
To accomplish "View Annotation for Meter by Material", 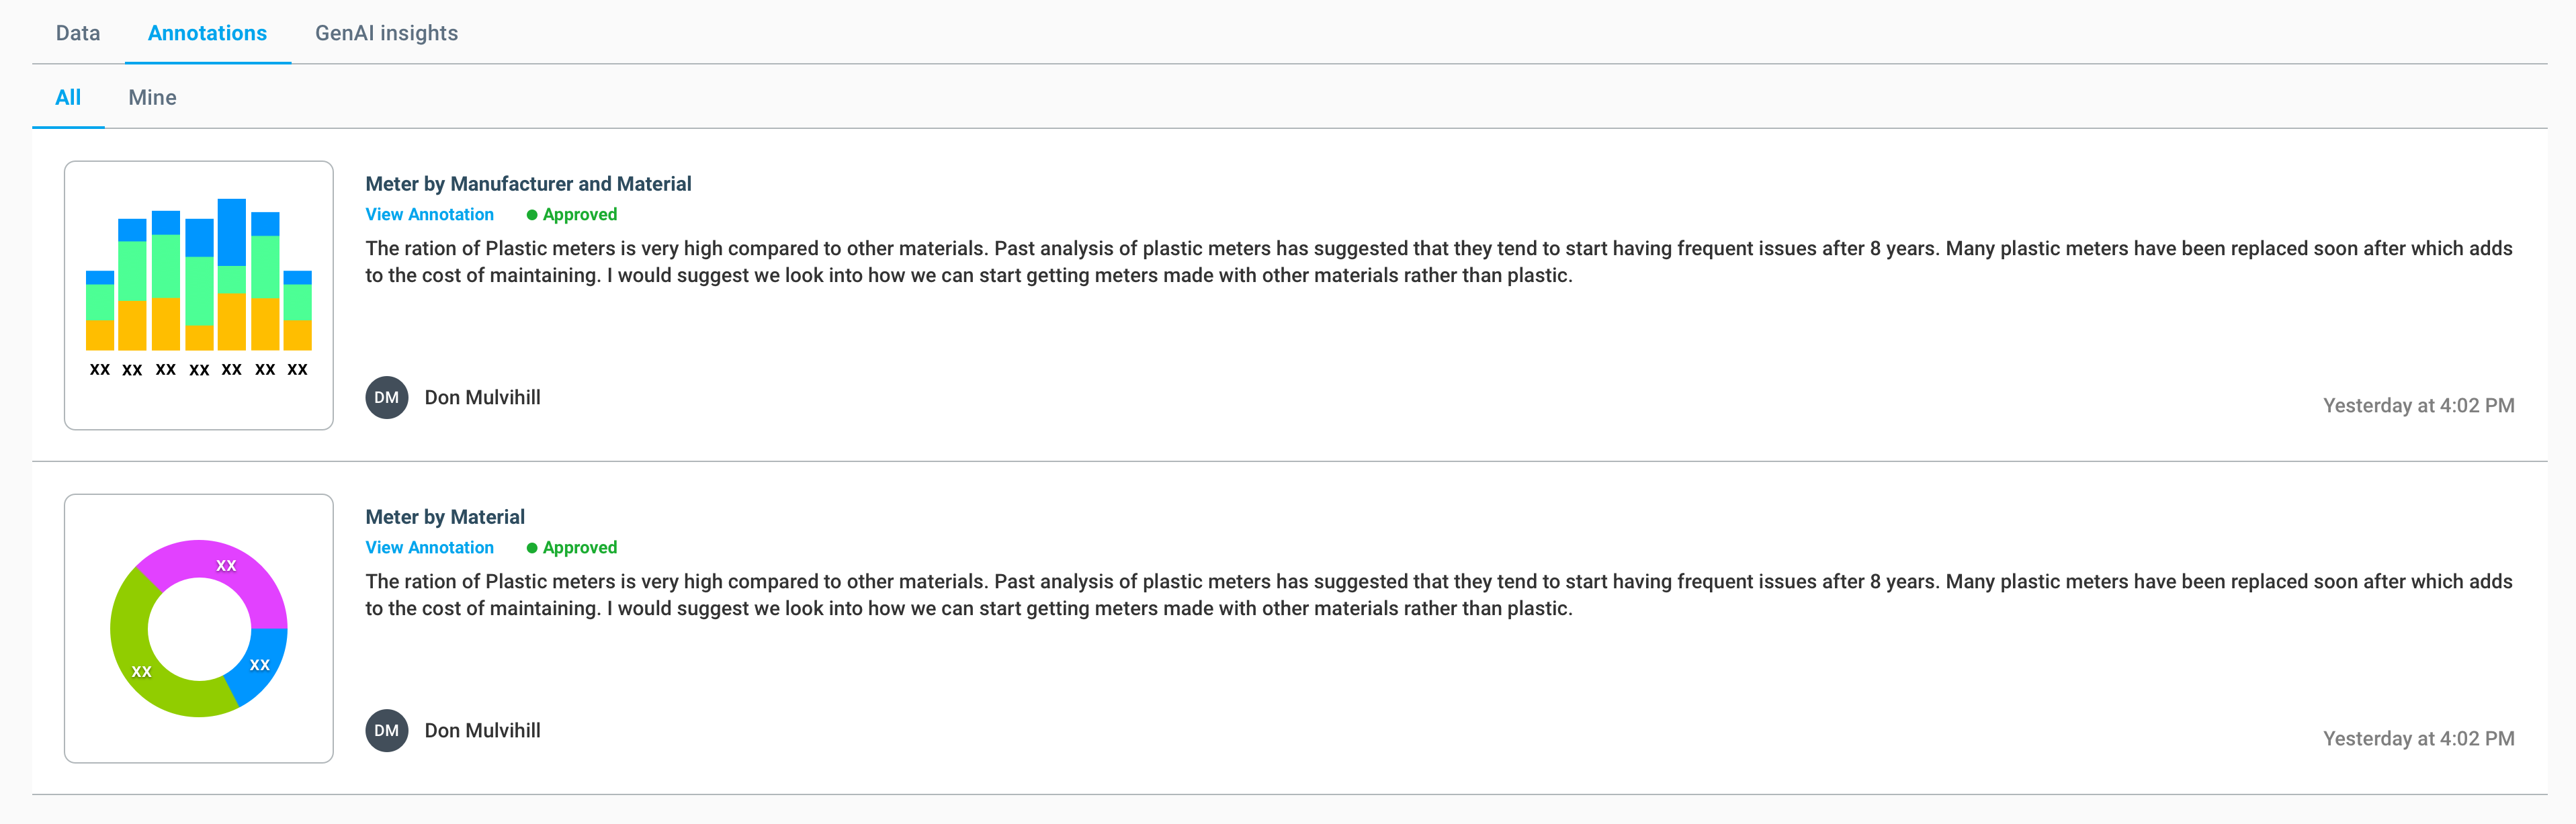I will point(429,547).
